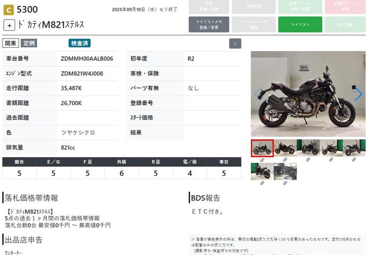
Task: Select the 検査済 status badge
Action: coord(80,43)
